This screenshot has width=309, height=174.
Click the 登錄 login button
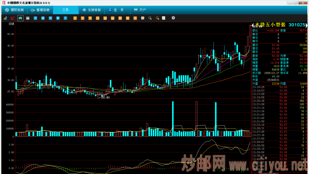116,10
